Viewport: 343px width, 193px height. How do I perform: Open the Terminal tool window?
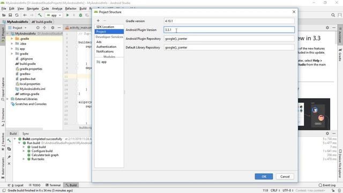(x=53, y=185)
